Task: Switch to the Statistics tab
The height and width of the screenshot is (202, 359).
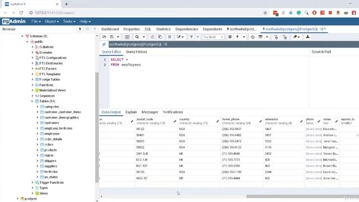Action: [163, 29]
